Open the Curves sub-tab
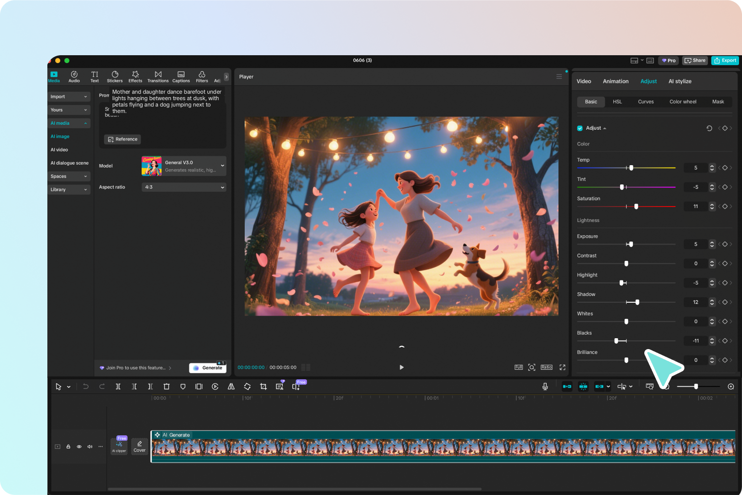 [x=646, y=102]
